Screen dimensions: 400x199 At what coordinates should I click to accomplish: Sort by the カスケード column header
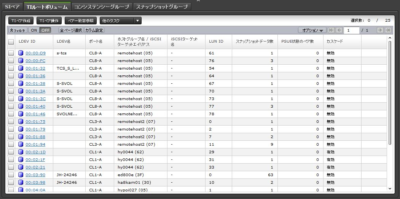(x=343, y=41)
